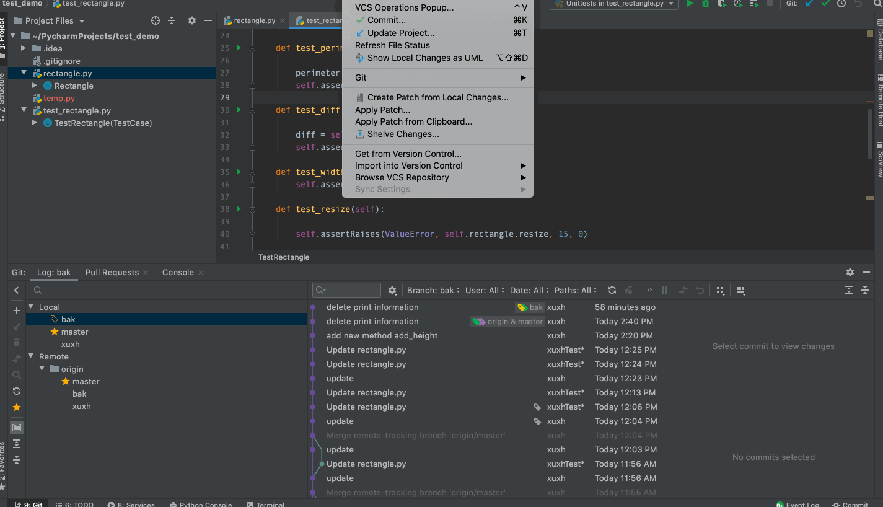Click Refresh File Status menu entry

point(437,45)
